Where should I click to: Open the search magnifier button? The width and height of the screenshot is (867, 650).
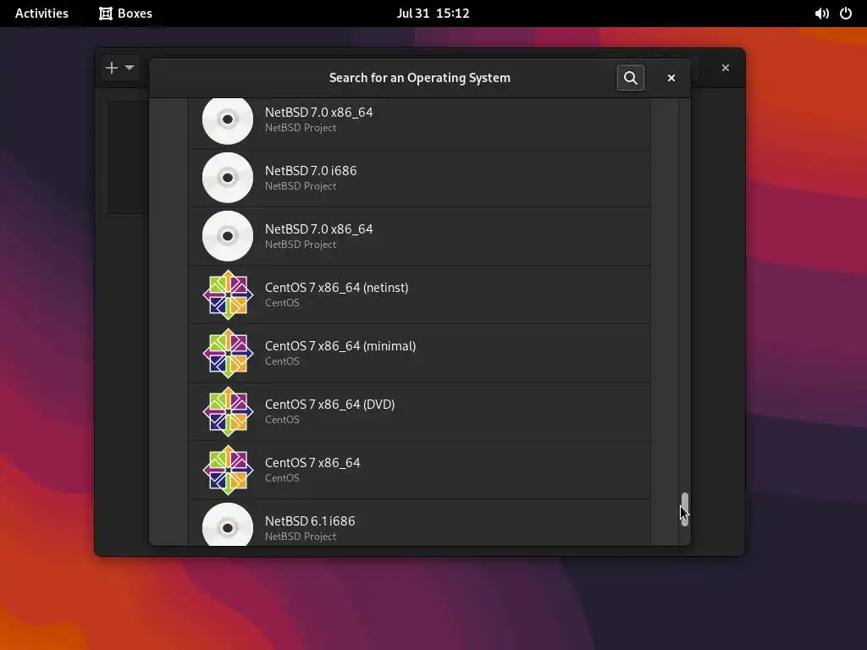coord(630,78)
